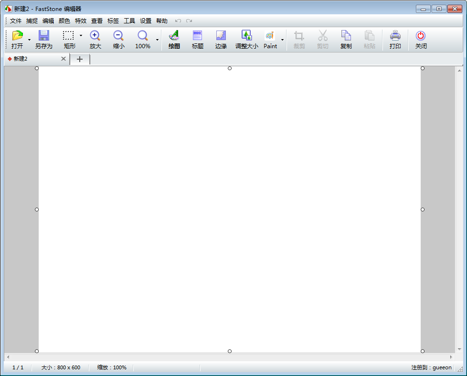The height and width of the screenshot is (376, 467).
Task: Click the 打印 print icon
Action: pyautogui.click(x=395, y=36)
